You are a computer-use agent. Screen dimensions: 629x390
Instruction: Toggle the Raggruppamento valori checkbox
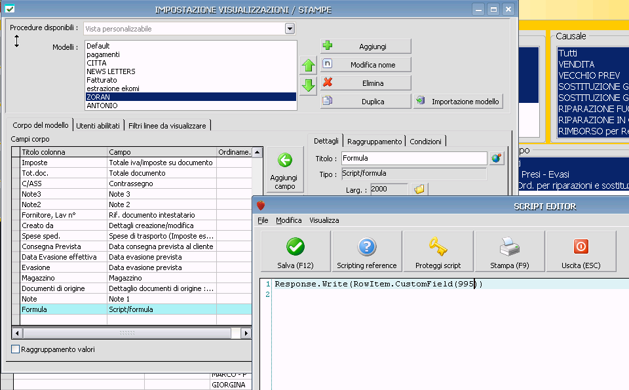16,349
